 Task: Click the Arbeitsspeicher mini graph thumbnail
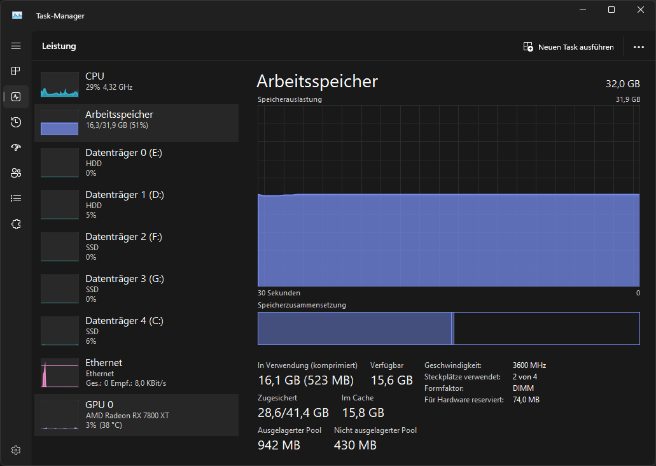pyautogui.click(x=59, y=123)
